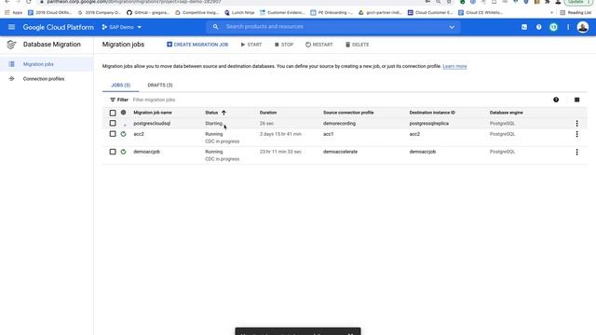
Task: Open the Apps bookmark in the bookmarks bar
Action: click(13, 12)
